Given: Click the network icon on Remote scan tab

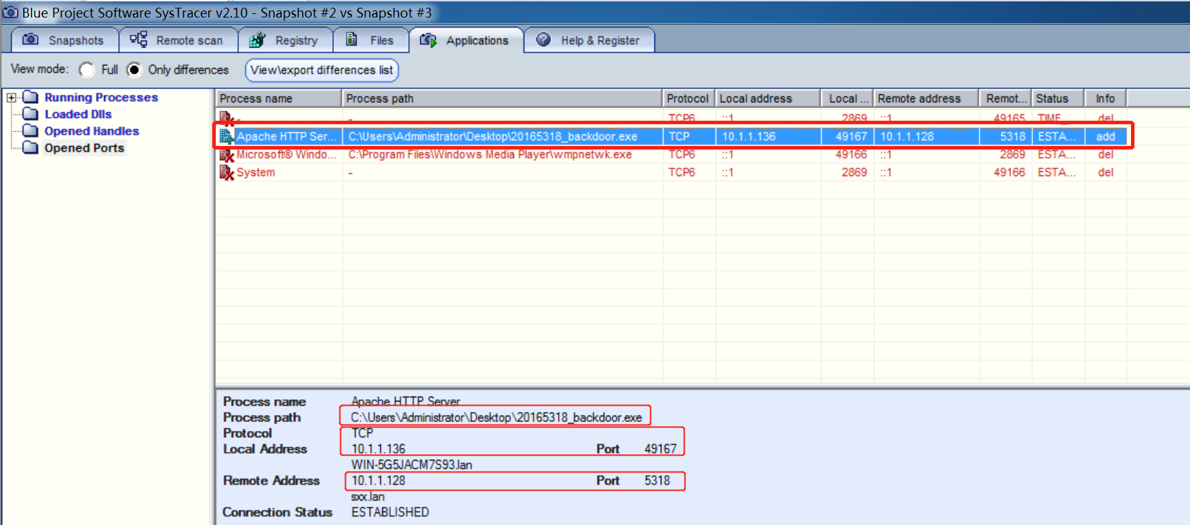Looking at the screenshot, I should pyautogui.click(x=138, y=39).
